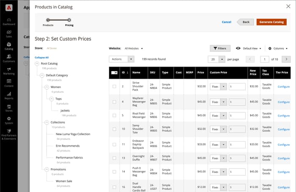
Task: Open the Marketing megaphone icon
Action: [x=8, y=70]
